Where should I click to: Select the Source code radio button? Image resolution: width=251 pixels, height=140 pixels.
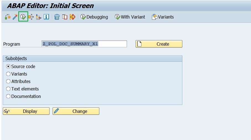(8, 66)
